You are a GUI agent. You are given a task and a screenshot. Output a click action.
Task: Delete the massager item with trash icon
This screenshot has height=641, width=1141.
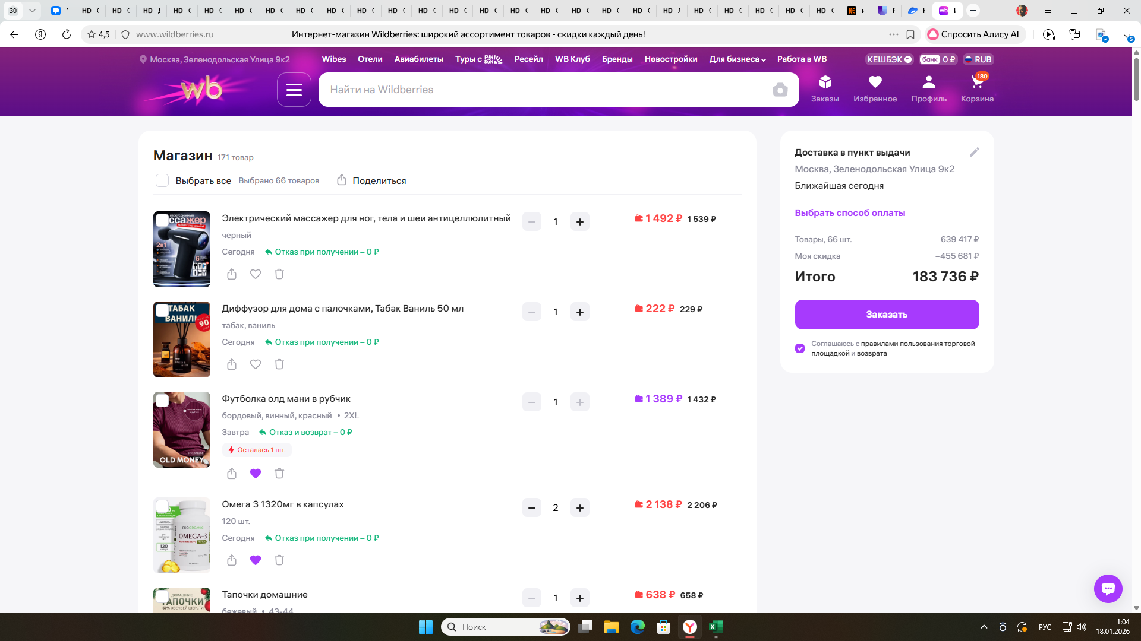point(279,274)
